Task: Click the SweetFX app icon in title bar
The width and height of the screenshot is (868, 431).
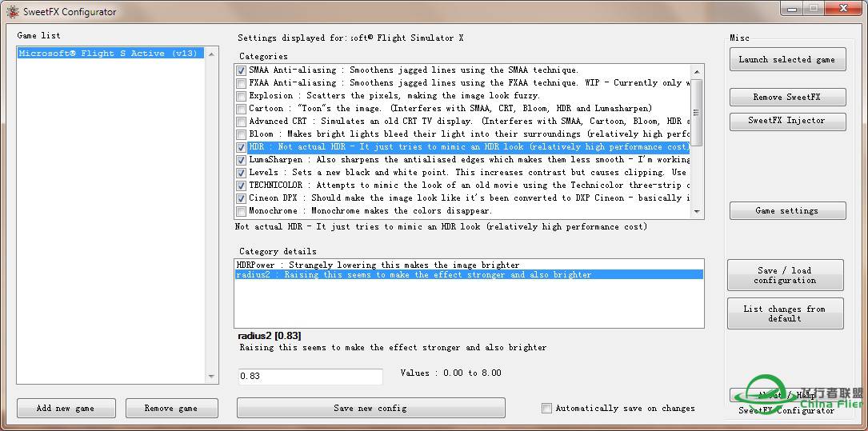Action: (x=13, y=12)
